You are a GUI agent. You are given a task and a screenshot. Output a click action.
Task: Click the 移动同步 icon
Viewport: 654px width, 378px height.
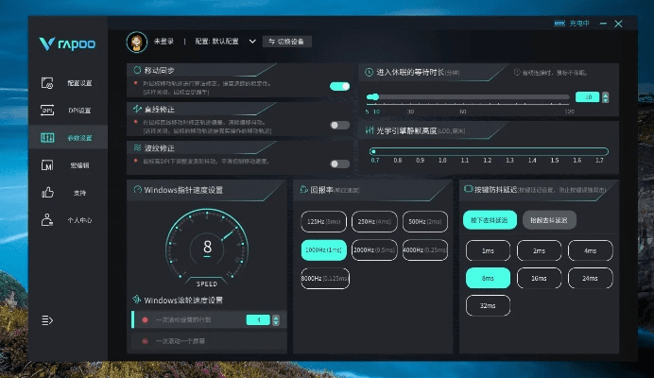137,70
